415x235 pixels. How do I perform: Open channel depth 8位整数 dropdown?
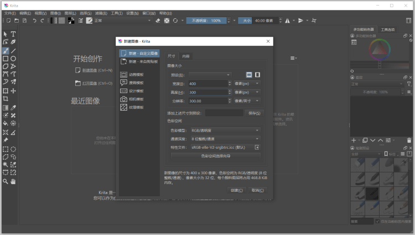point(225,139)
